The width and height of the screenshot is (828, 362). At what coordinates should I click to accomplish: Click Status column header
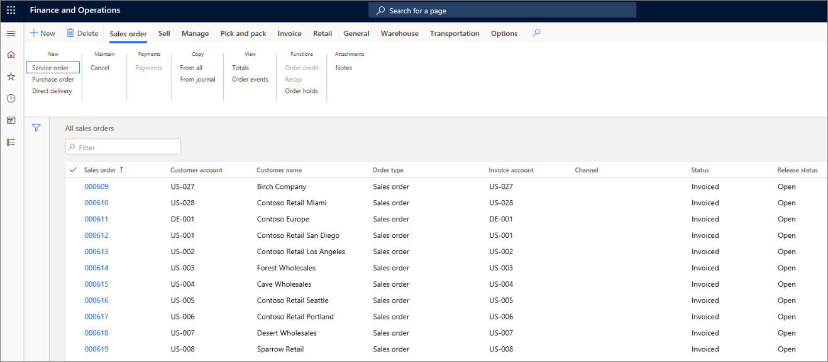pyautogui.click(x=700, y=170)
